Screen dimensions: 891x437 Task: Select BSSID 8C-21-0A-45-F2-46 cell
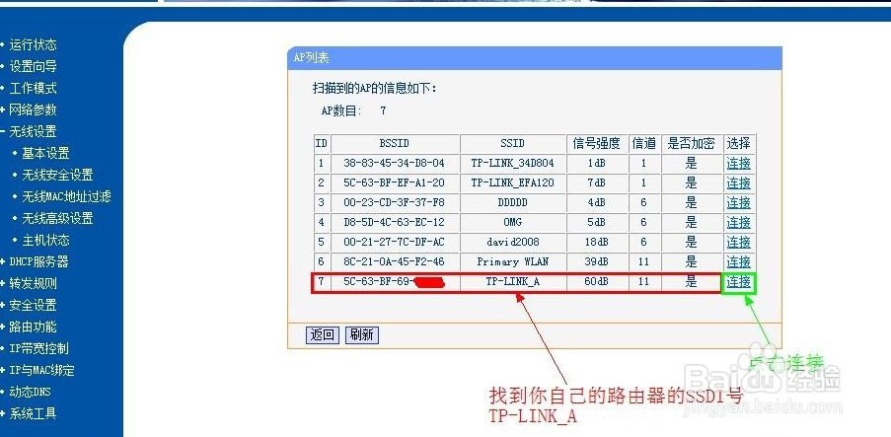click(x=395, y=262)
